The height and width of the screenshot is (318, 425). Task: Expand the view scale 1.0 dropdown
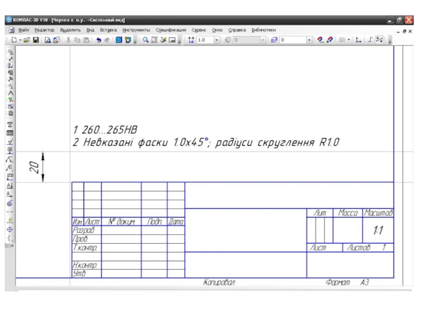pos(216,40)
